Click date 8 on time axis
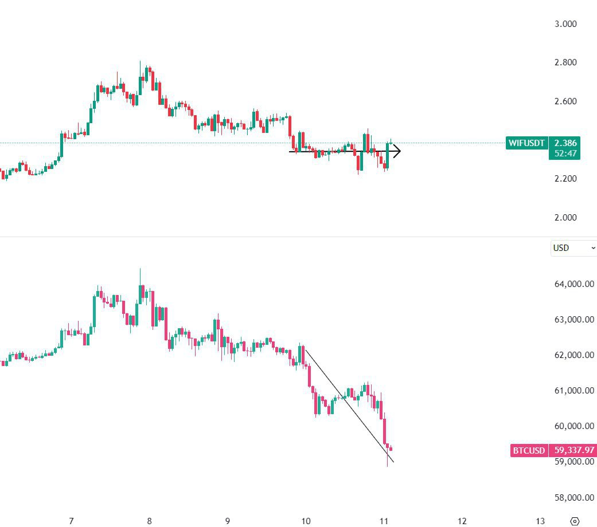The height and width of the screenshot is (527, 597). pyautogui.click(x=149, y=521)
